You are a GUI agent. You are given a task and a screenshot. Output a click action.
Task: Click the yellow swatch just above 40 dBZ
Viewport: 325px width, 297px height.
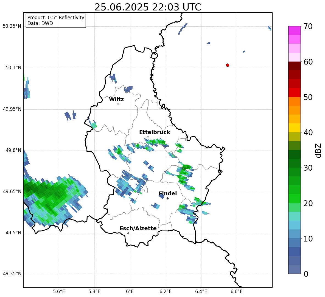coord(294,128)
